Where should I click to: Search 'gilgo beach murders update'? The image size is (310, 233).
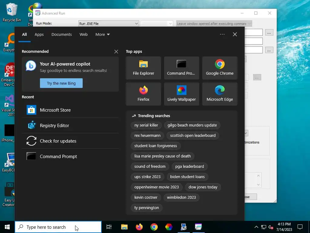point(192,125)
